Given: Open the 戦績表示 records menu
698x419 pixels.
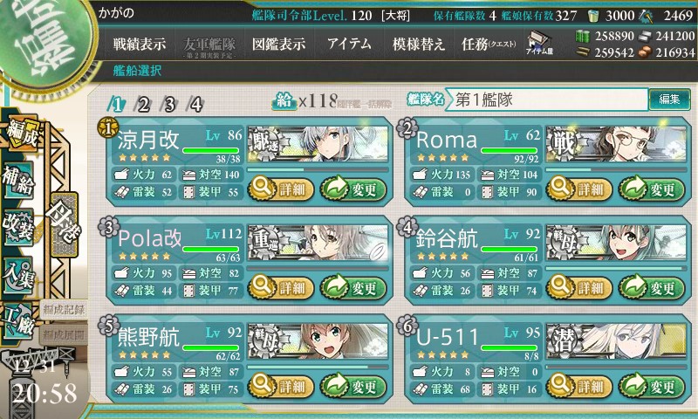Looking at the screenshot, I should coord(140,44).
